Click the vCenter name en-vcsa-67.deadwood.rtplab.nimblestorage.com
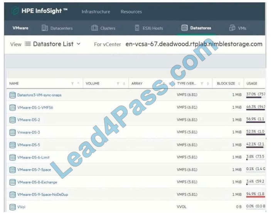Viewport: 271px width, 217px height. [194, 44]
